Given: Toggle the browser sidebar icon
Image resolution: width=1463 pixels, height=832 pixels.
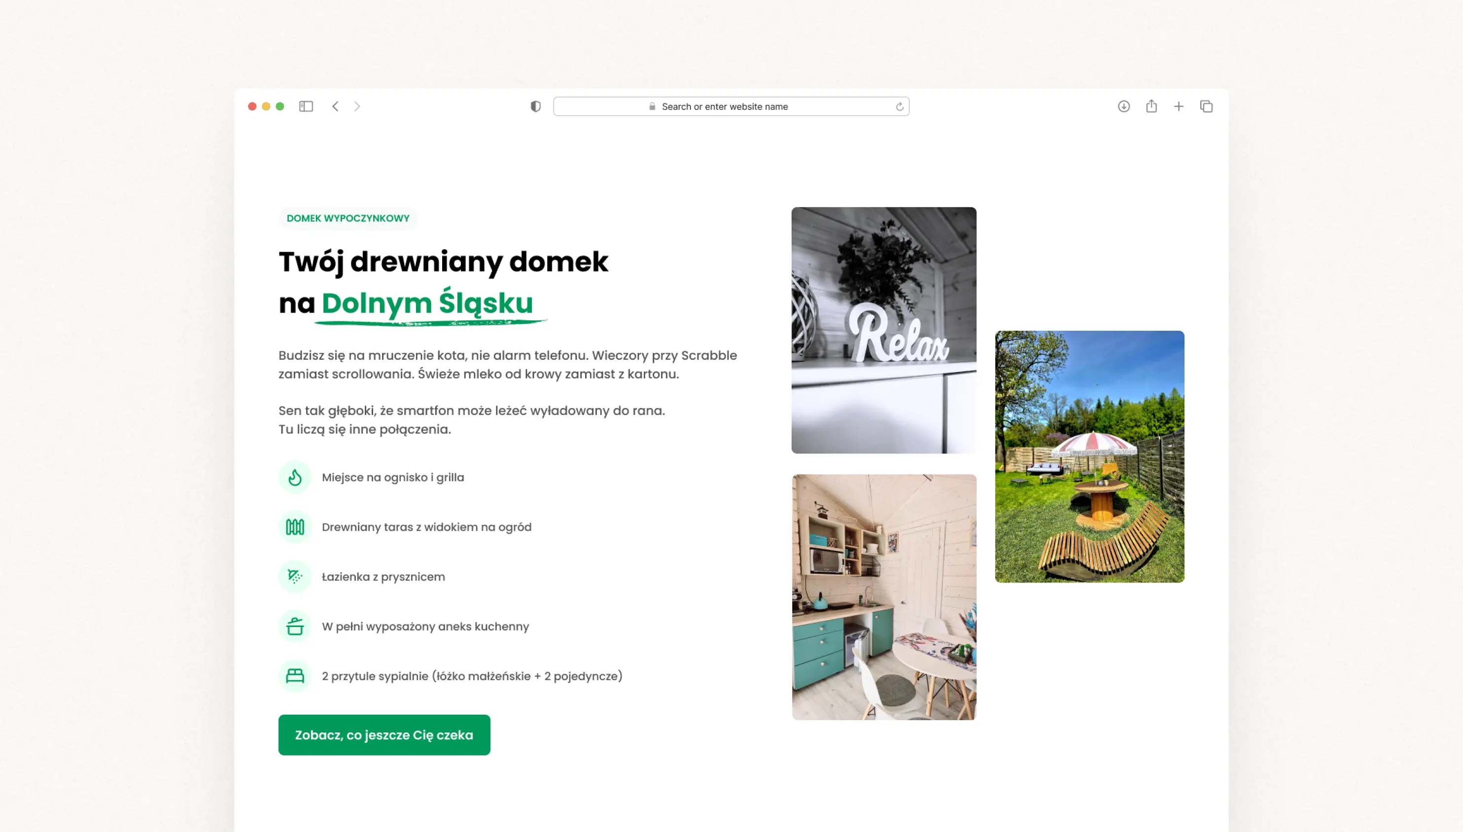Looking at the screenshot, I should pos(306,106).
